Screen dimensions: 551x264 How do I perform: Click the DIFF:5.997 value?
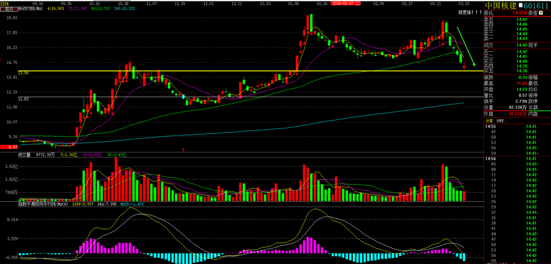pyautogui.click(x=83, y=204)
